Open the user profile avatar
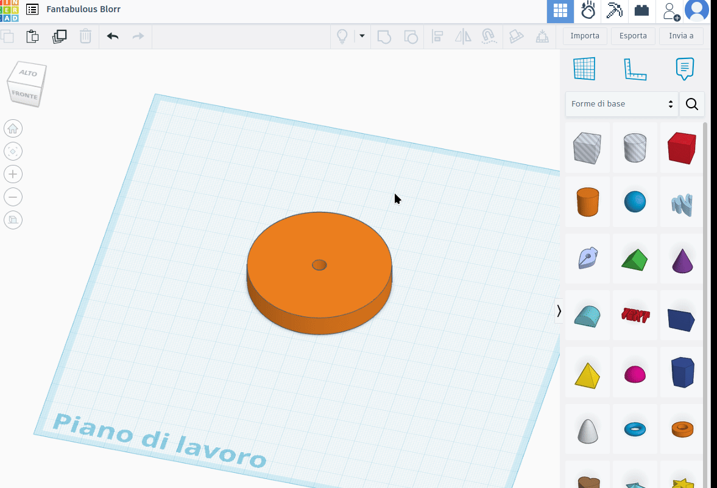 coord(696,10)
